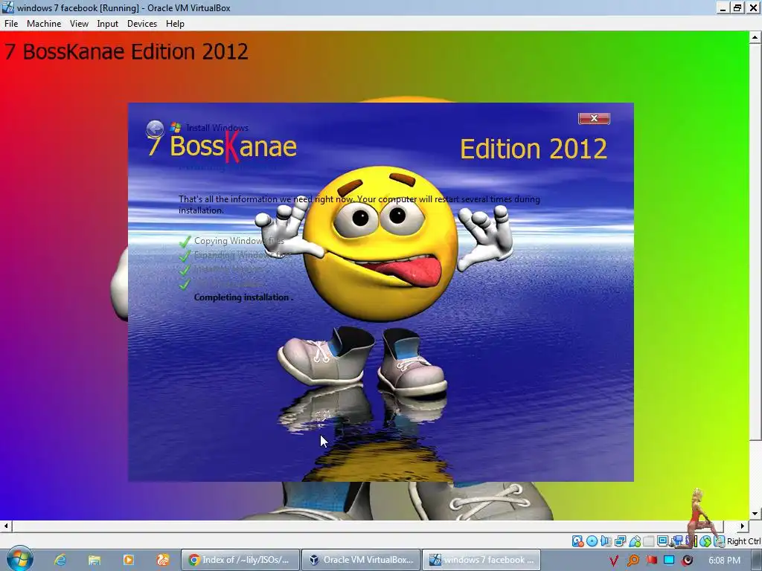Click the keyboard capture icon beside Right Ctrl
This screenshot has width=762, height=571.
point(720,541)
